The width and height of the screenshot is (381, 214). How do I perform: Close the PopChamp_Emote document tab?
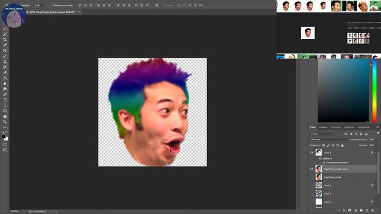[79, 12]
